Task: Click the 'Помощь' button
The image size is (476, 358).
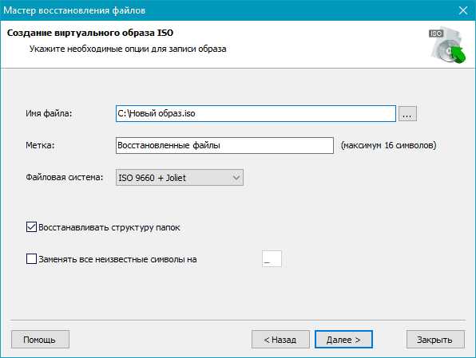Action: click(40, 340)
